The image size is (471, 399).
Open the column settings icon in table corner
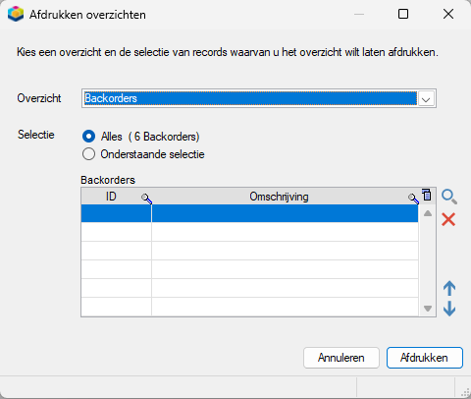427,195
